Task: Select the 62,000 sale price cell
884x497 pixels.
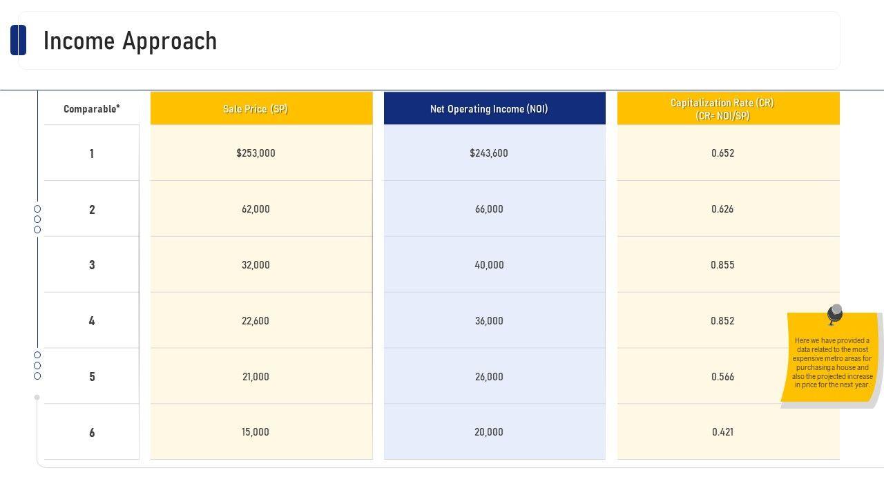Action: pos(256,209)
